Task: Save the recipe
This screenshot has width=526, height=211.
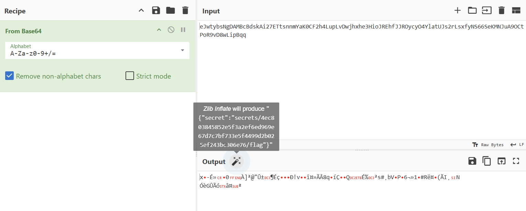Action: click(x=156, y=11)
